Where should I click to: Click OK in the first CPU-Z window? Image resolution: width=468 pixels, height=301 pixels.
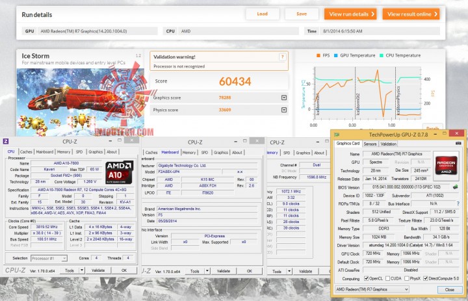(x=124, y=270)
